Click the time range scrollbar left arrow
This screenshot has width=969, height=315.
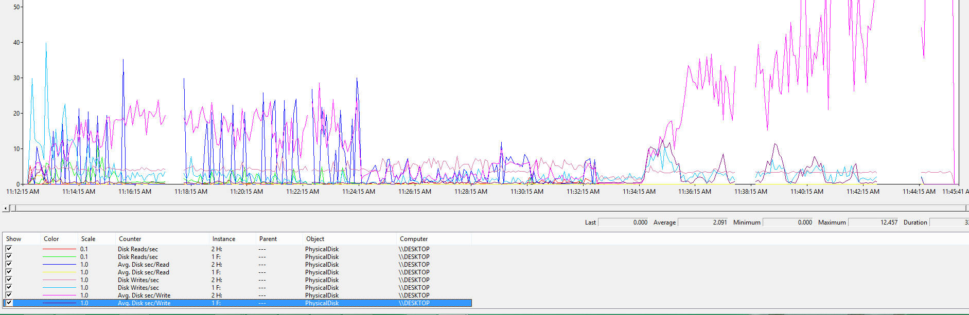(x=6, y=208)
